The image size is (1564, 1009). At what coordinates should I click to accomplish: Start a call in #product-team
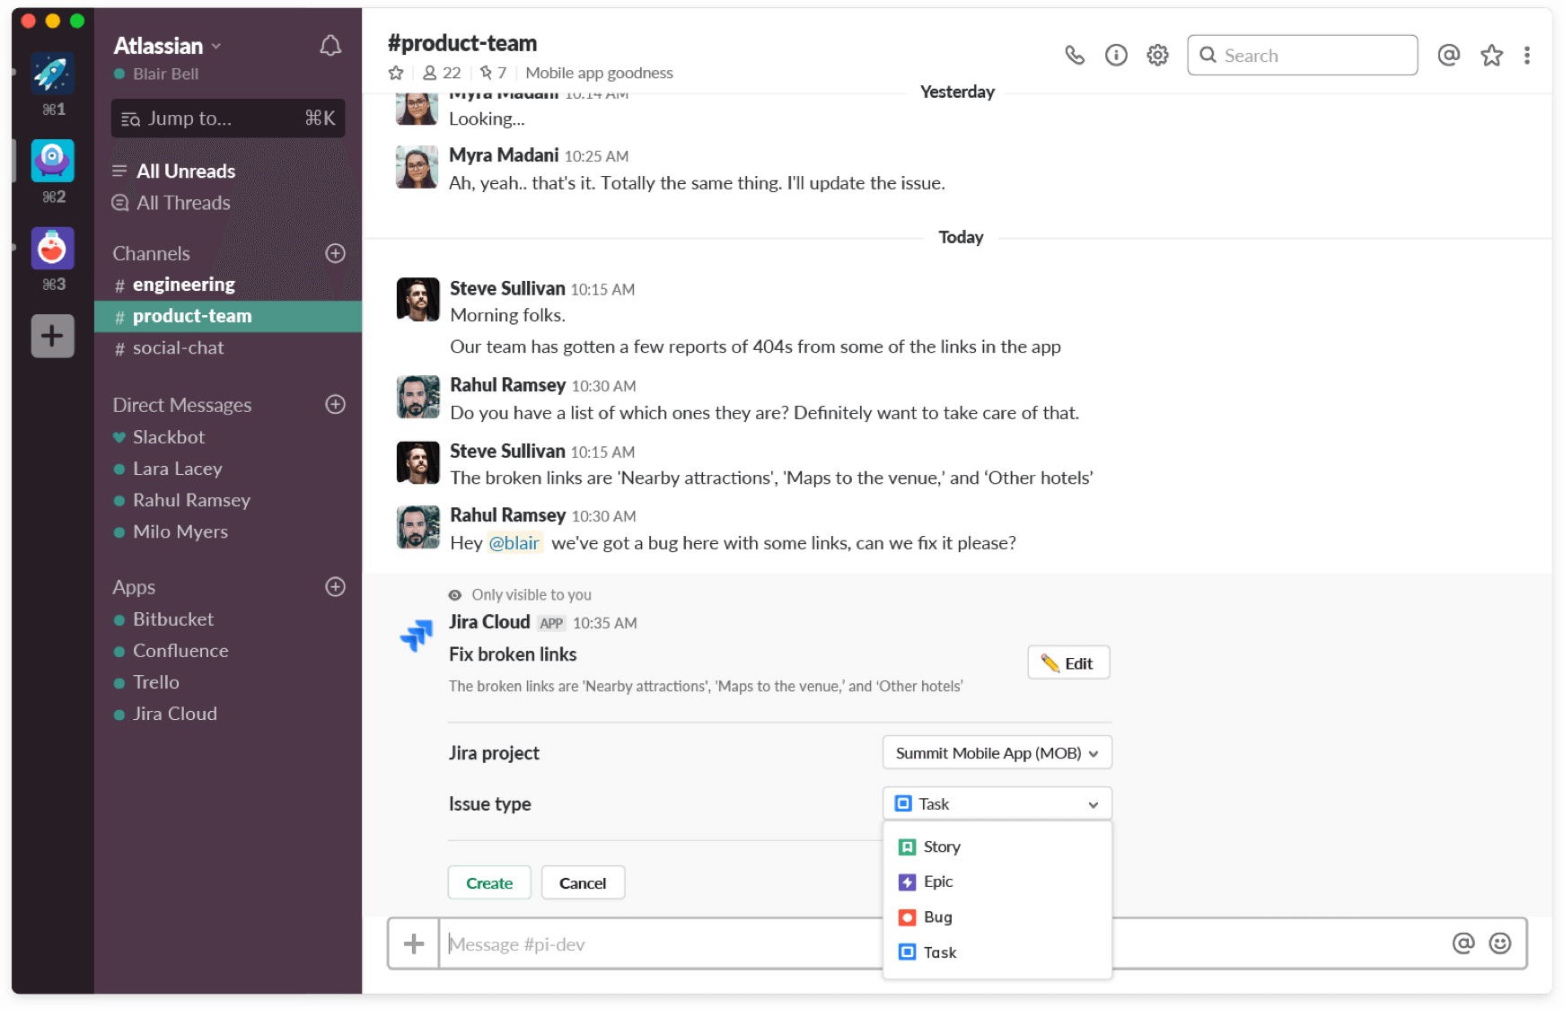coord(1075,55)
